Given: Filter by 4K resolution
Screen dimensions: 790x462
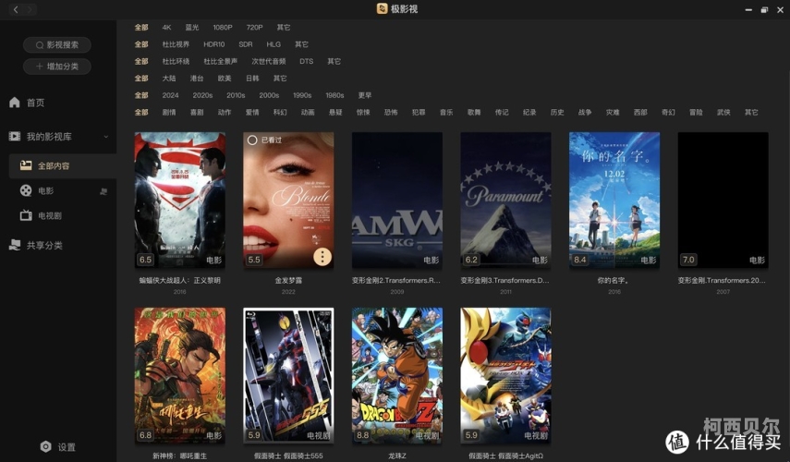Looking at the screenshot, I should [x=166, y=27].
